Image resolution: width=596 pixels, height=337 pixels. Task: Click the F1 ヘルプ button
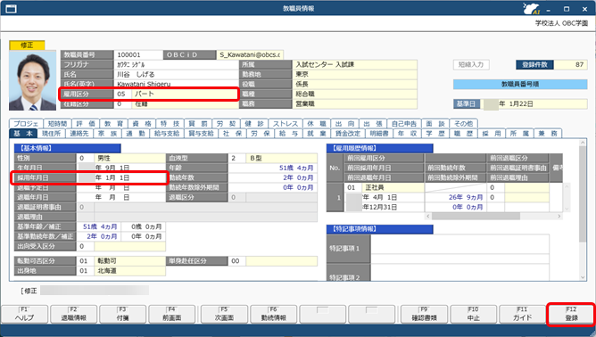click(25, 314)
